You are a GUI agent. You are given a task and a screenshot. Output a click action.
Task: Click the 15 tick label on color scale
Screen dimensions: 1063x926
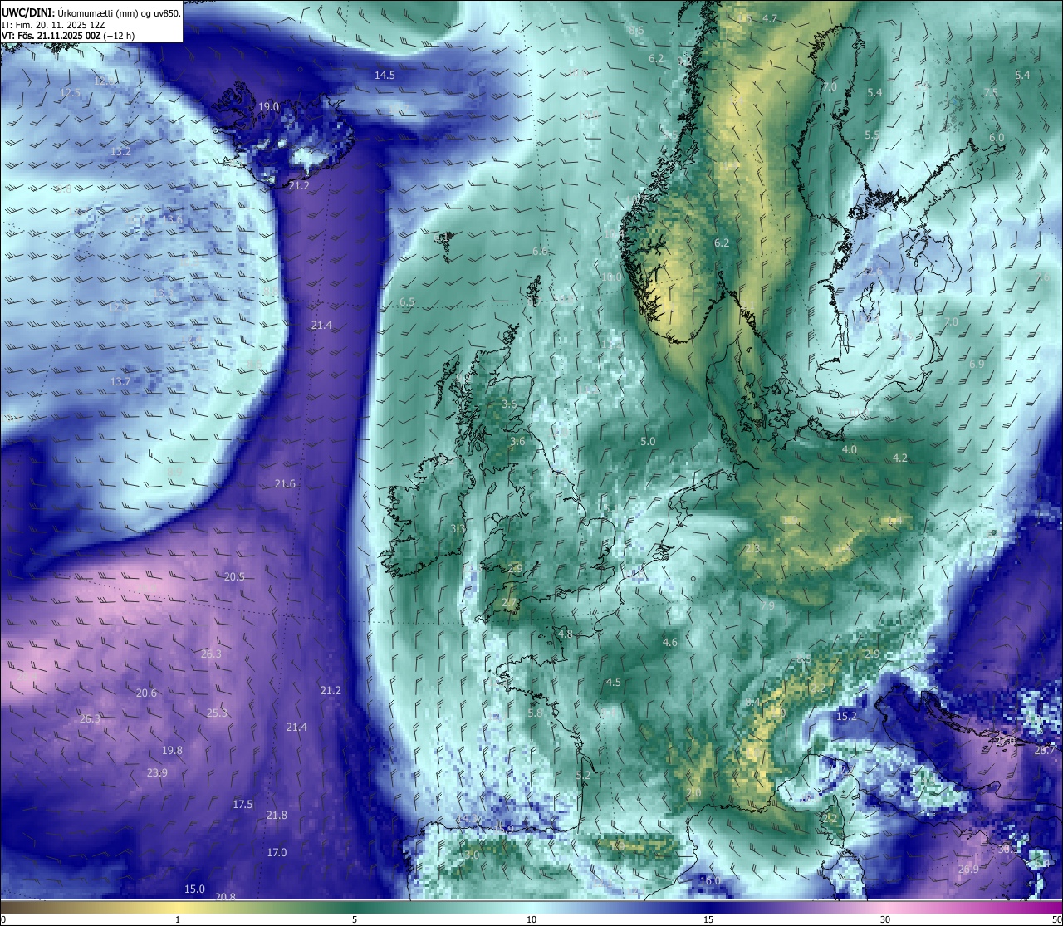tap(708, 919)
